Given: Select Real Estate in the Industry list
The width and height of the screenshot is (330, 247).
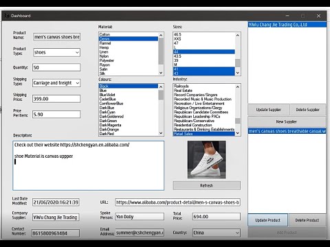Looking at the screenshot, I should 204,91.
